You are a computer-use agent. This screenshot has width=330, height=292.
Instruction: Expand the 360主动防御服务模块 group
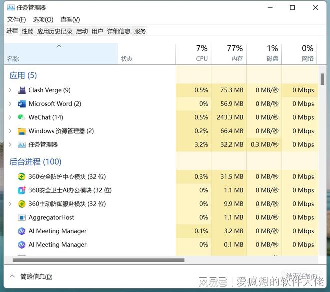[10, 204]
